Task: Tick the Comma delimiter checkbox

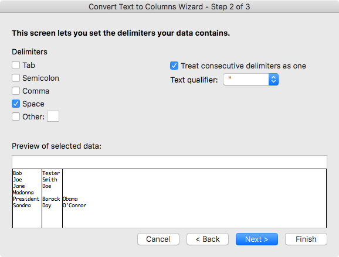Action: click(16, 91)
